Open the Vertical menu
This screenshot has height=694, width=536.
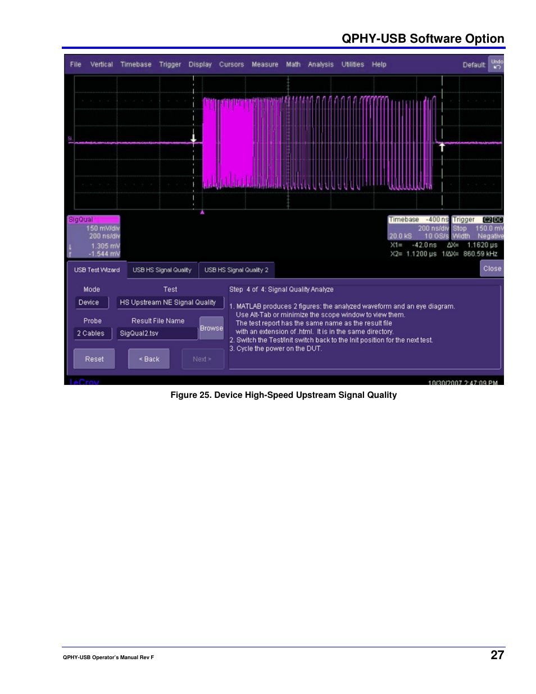coord(102,65)
